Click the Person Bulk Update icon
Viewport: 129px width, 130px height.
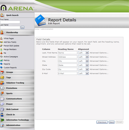click(1, 46)
